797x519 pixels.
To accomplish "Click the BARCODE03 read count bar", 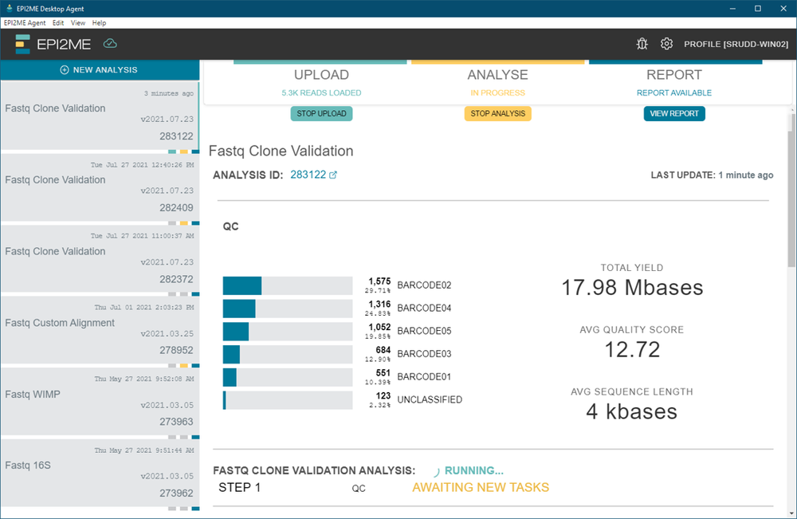I will pos(287,354).
